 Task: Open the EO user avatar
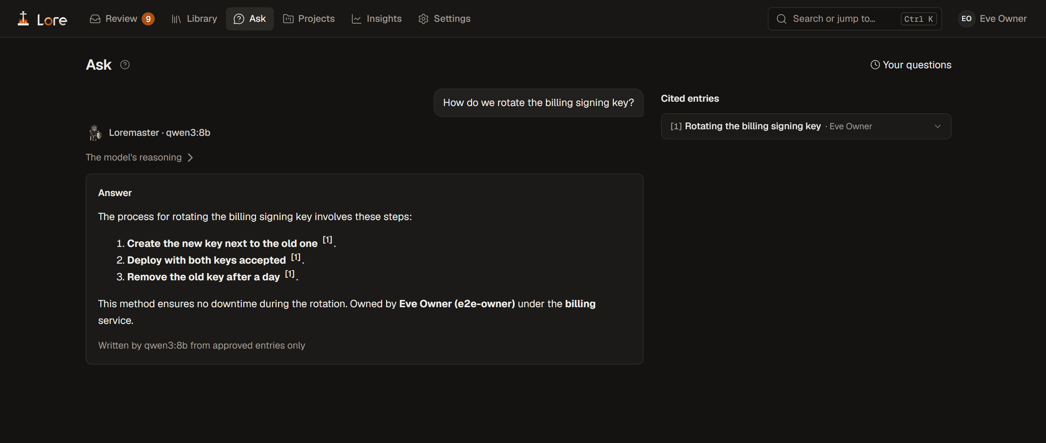click(x=966, y=19)
